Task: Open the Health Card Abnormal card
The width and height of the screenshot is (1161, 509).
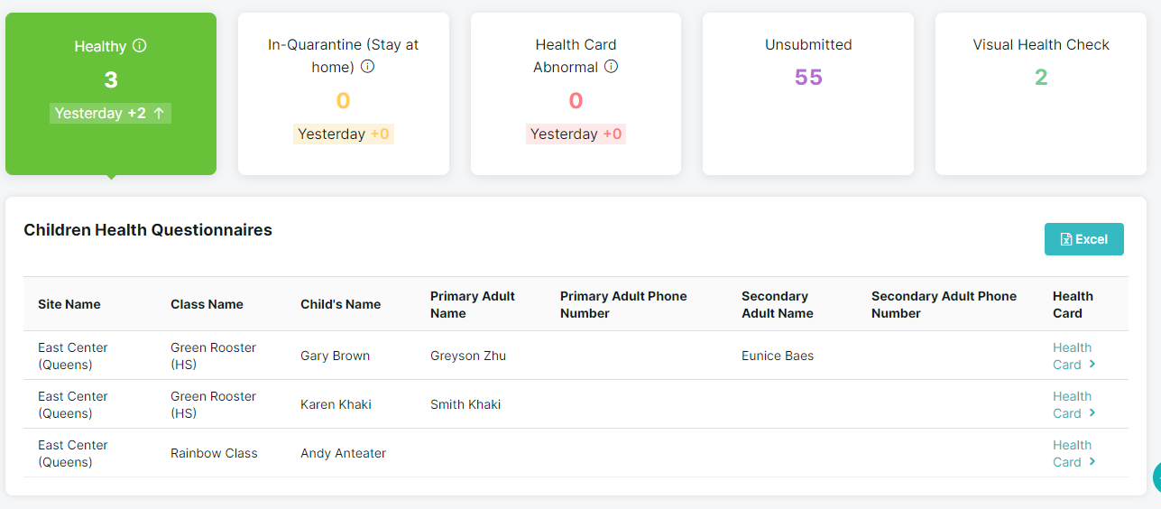Action: coord(576,94)
